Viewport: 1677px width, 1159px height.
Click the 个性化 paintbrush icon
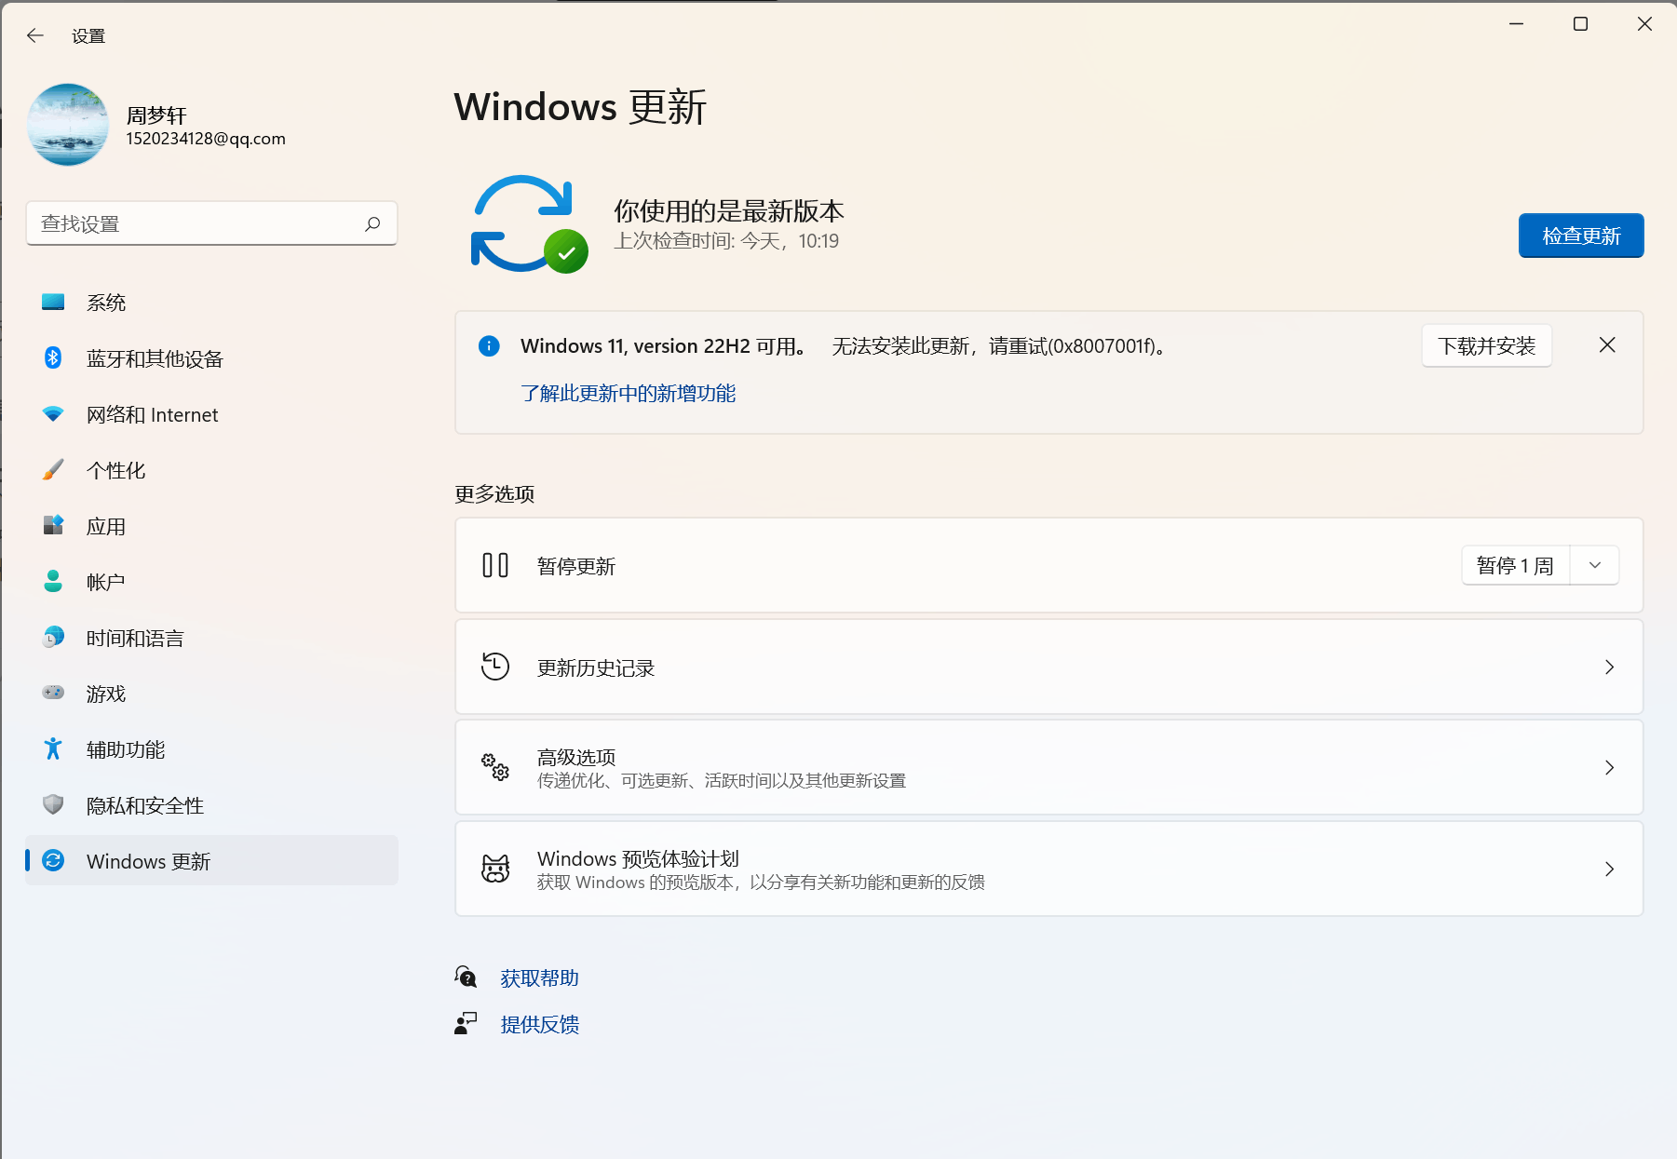(53, 469)
